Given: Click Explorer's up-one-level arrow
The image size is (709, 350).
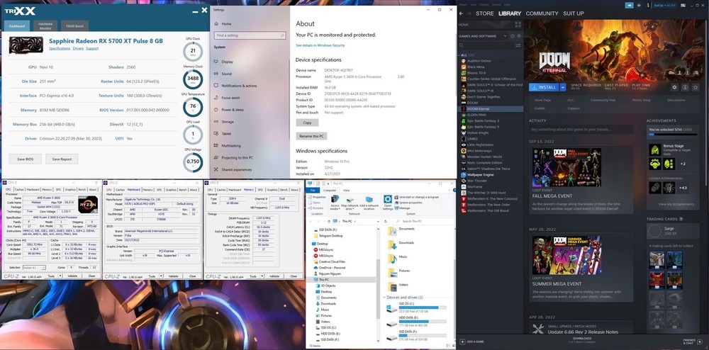Looking at the screenshot, I should pyautogui.click(x=328, y=221).
